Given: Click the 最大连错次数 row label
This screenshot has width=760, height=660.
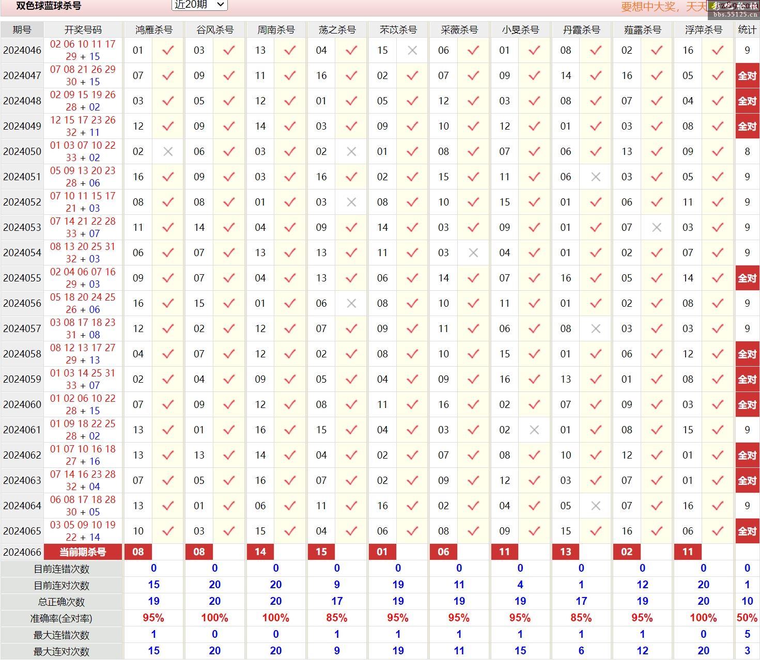Looking at the screenshot, I should pos(61,635).
